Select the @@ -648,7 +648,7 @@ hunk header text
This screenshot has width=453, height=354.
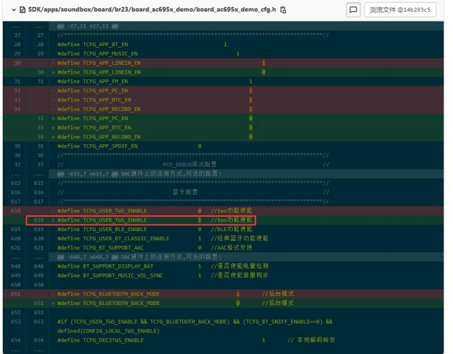(x=139, y=257)
